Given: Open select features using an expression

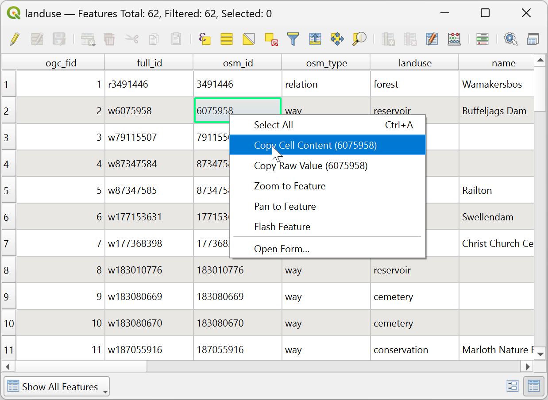Looking at the screenshot, I should tap(205, 39).
